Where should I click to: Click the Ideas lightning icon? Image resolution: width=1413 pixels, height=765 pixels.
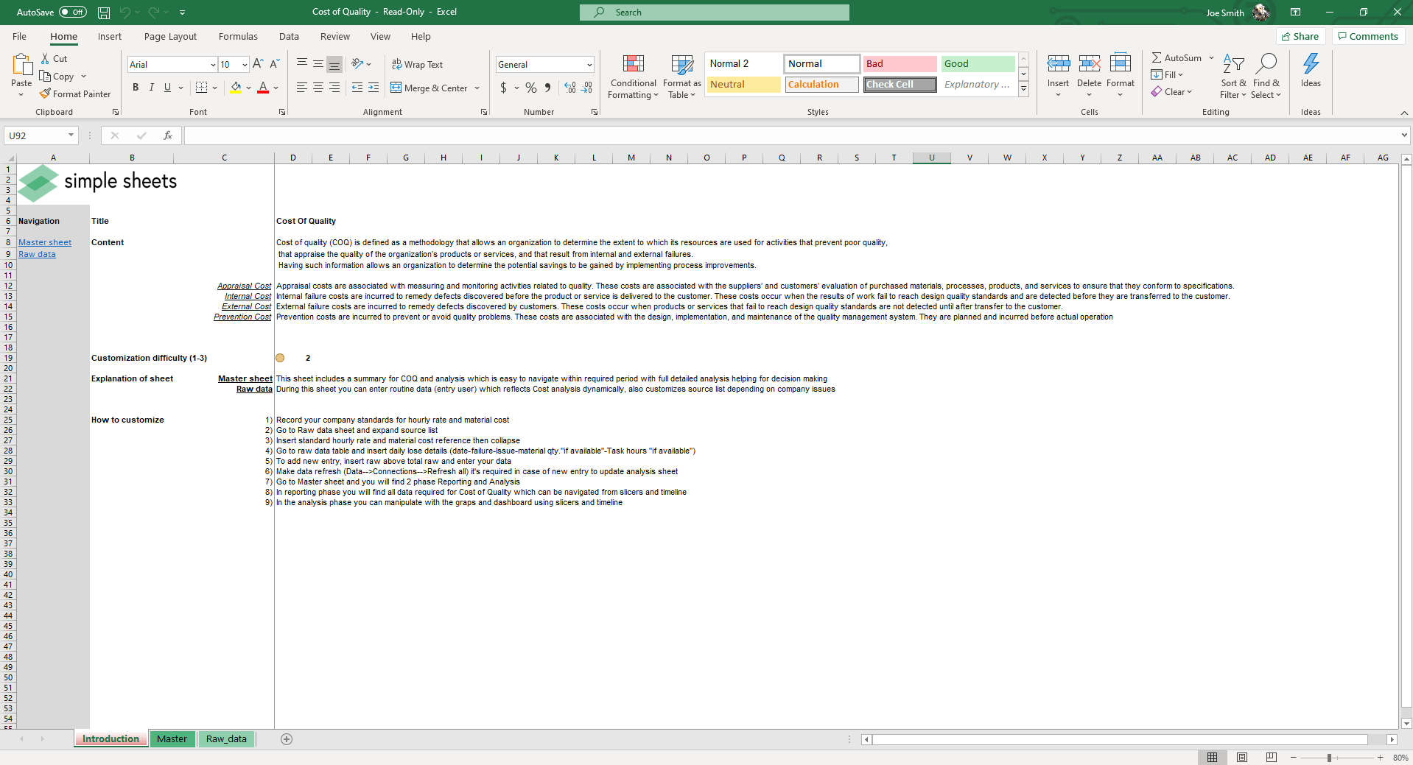coord(1311,64)
